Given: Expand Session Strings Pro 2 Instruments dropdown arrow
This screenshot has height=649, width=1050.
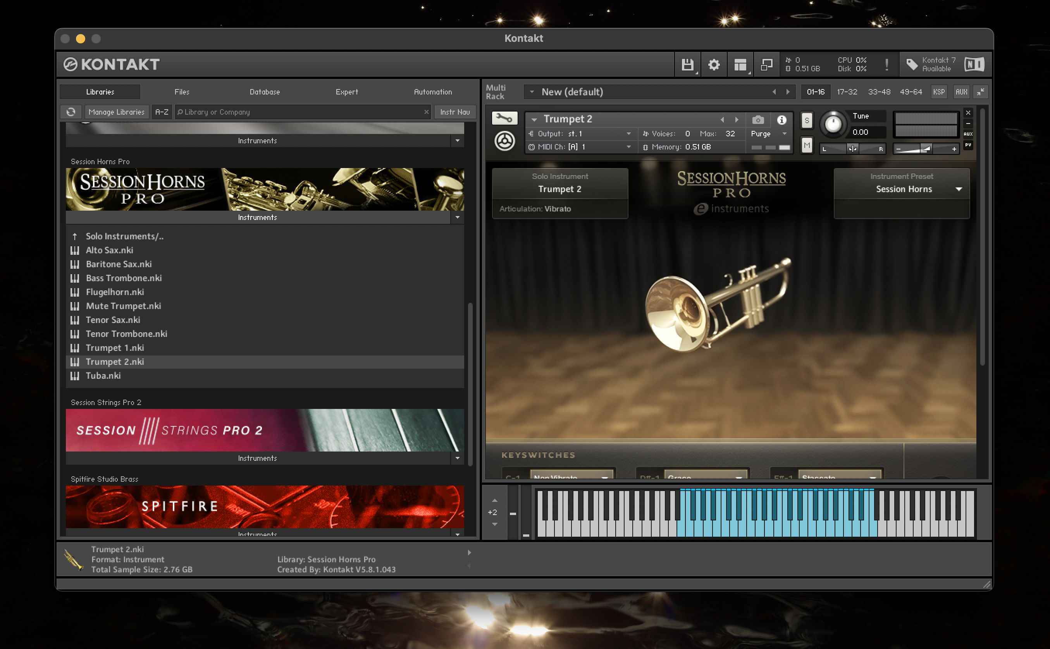Looking at the screenshot, I should [x=457, y=458].
